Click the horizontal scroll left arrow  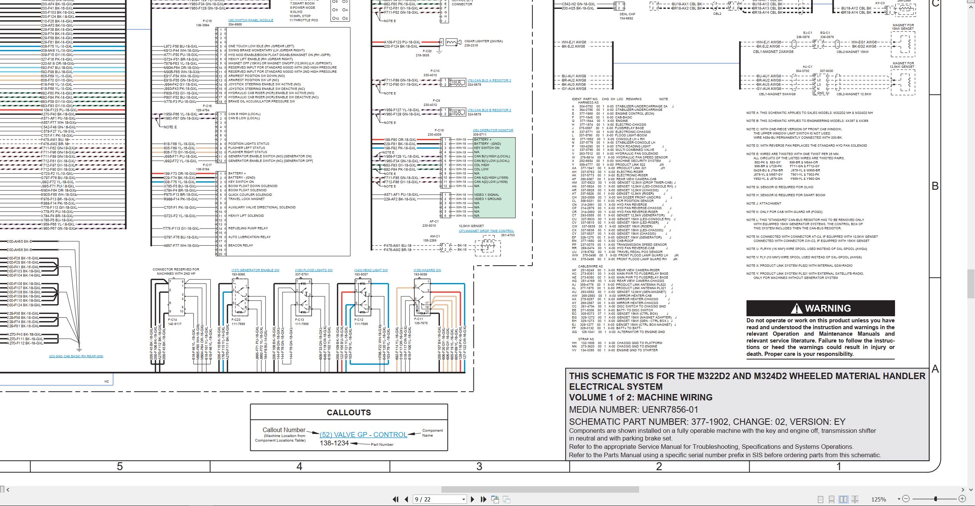click(8, 490)
